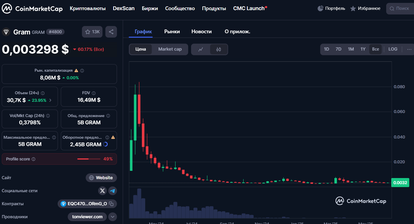This screenshot has height=224, width=414.
Task: Click the CoinMarketCap logo
Action: point(32,9)
